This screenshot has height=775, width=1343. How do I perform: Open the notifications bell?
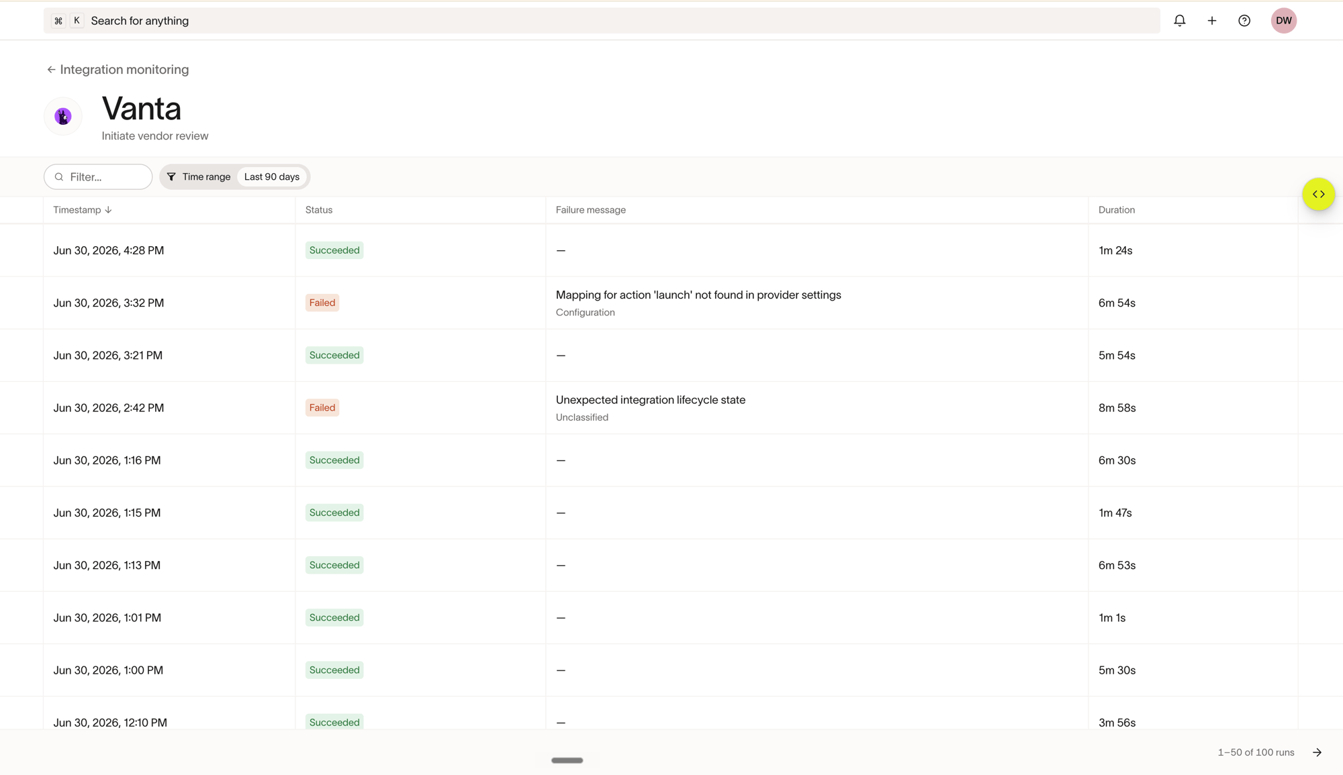point(1179,21)
